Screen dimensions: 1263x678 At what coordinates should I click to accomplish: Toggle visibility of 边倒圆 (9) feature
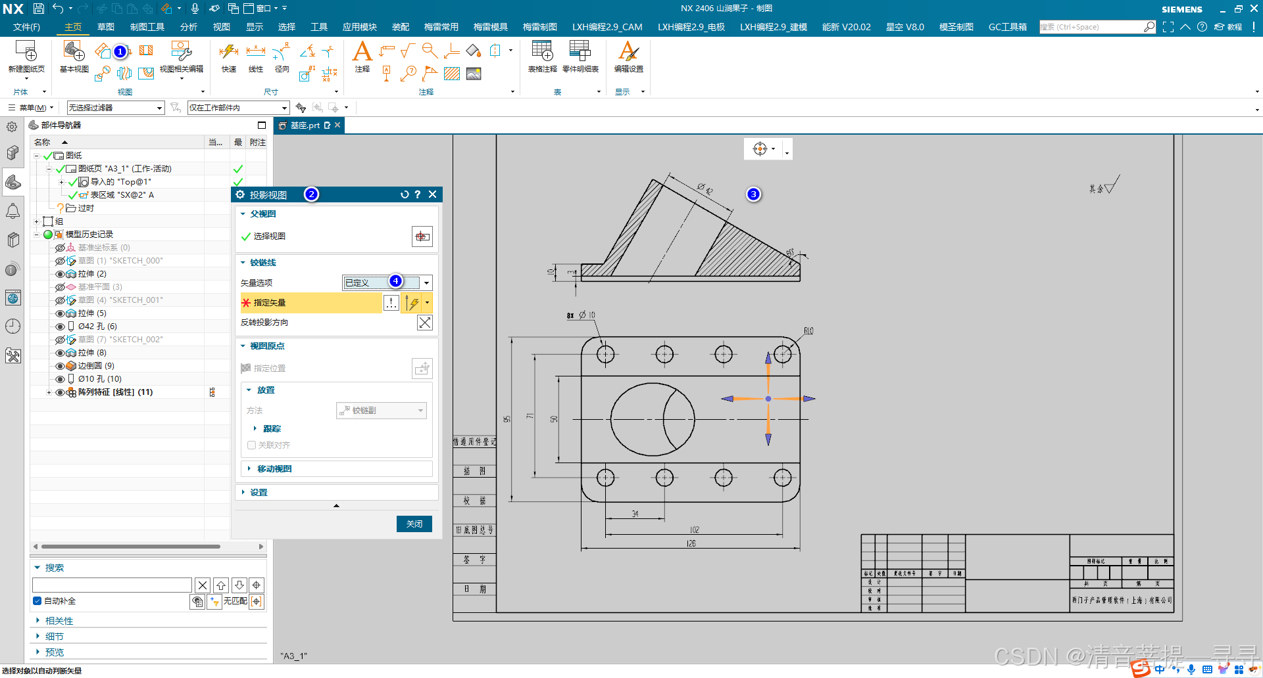coord(60,366)
